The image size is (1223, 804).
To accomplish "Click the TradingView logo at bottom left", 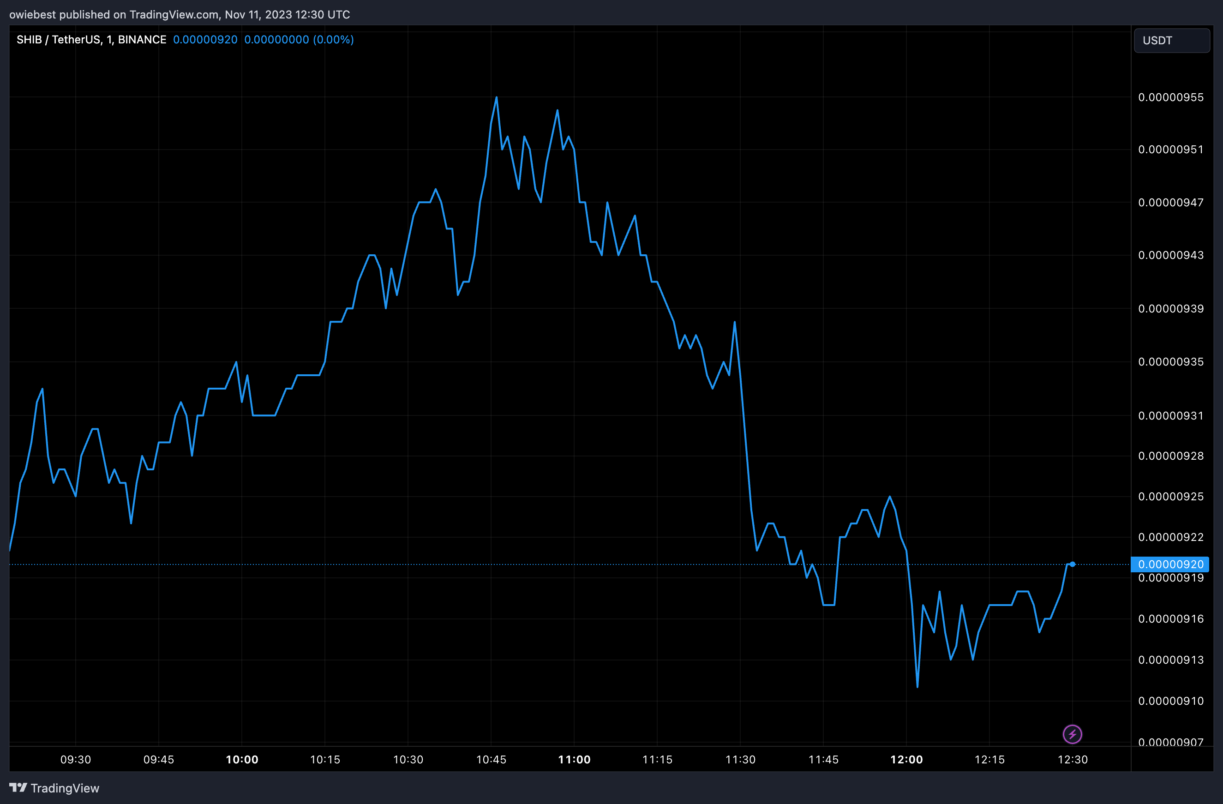I will click(x=54, y=788).
